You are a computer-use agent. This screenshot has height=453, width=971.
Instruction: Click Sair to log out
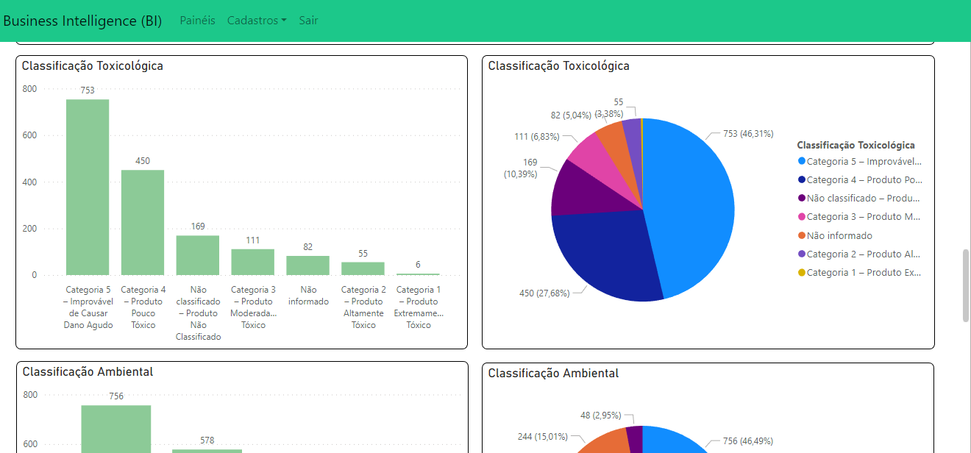(308, 21)
